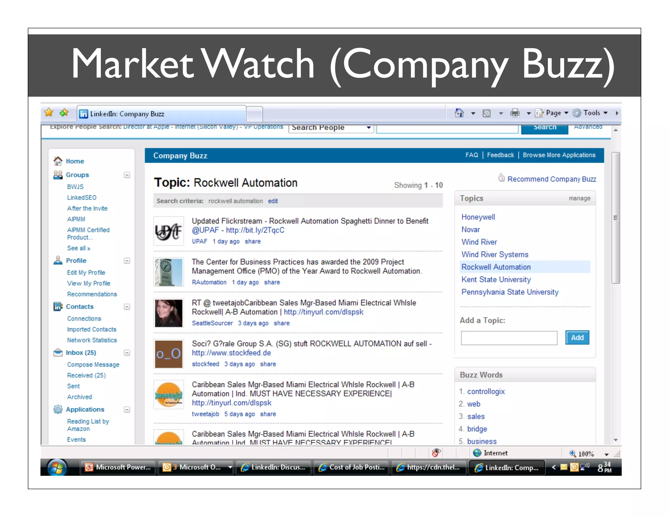Open Browse More Applications link
The width and height of the screenshot is (669, 517).
(x=559, y=155)
